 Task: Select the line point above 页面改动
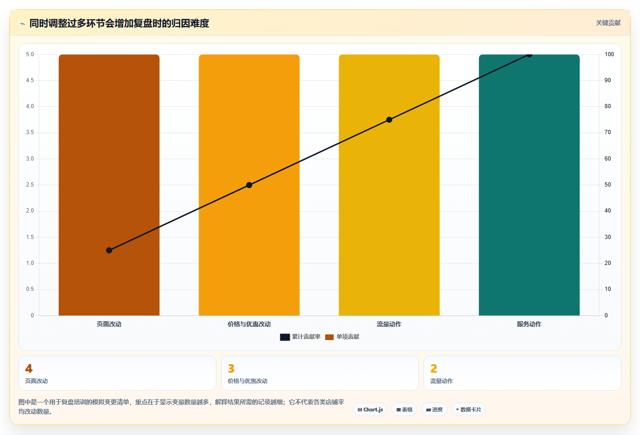(x=109, y=250)
